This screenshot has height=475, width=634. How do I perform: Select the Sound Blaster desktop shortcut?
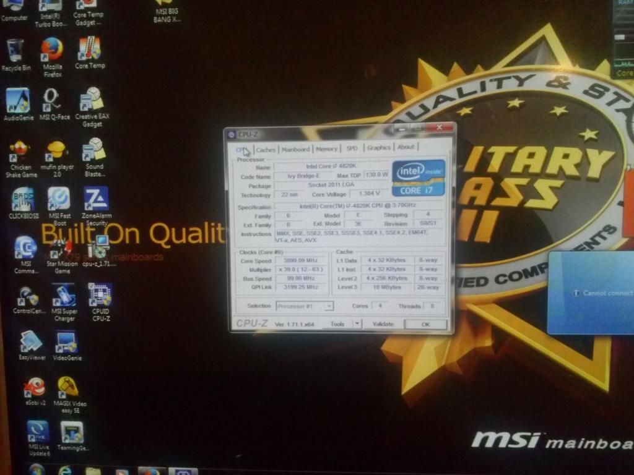pos(94,158)
